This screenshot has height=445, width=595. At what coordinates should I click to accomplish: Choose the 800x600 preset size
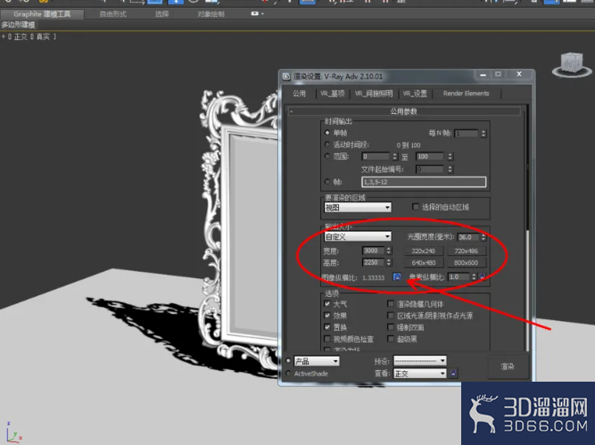click(x=466, y=262)
